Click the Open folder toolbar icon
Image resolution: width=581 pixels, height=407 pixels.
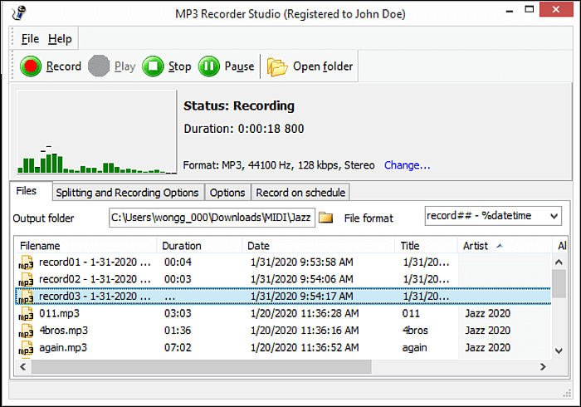click(277, 66)
